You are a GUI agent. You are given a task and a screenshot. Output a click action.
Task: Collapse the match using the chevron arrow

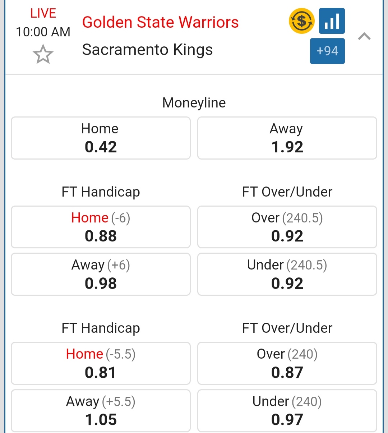pos(364,36)
